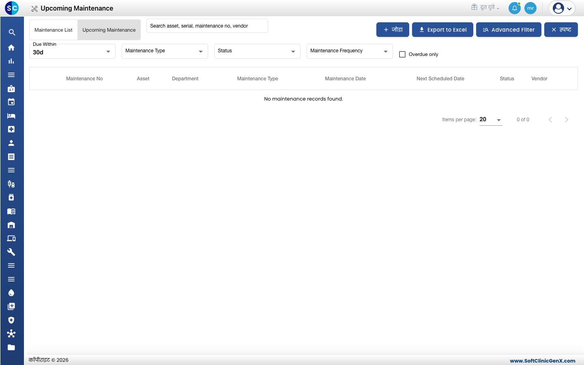Viewport: 584px width, 365px height.
Task: Open the stacked plus library icon
Action: (x=11, y=306)
